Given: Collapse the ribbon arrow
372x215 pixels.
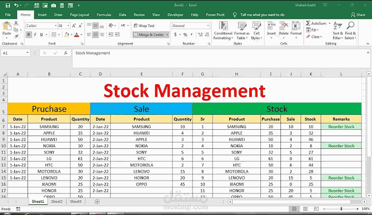Looking at the screenshot, I should [x=368, y=43].
